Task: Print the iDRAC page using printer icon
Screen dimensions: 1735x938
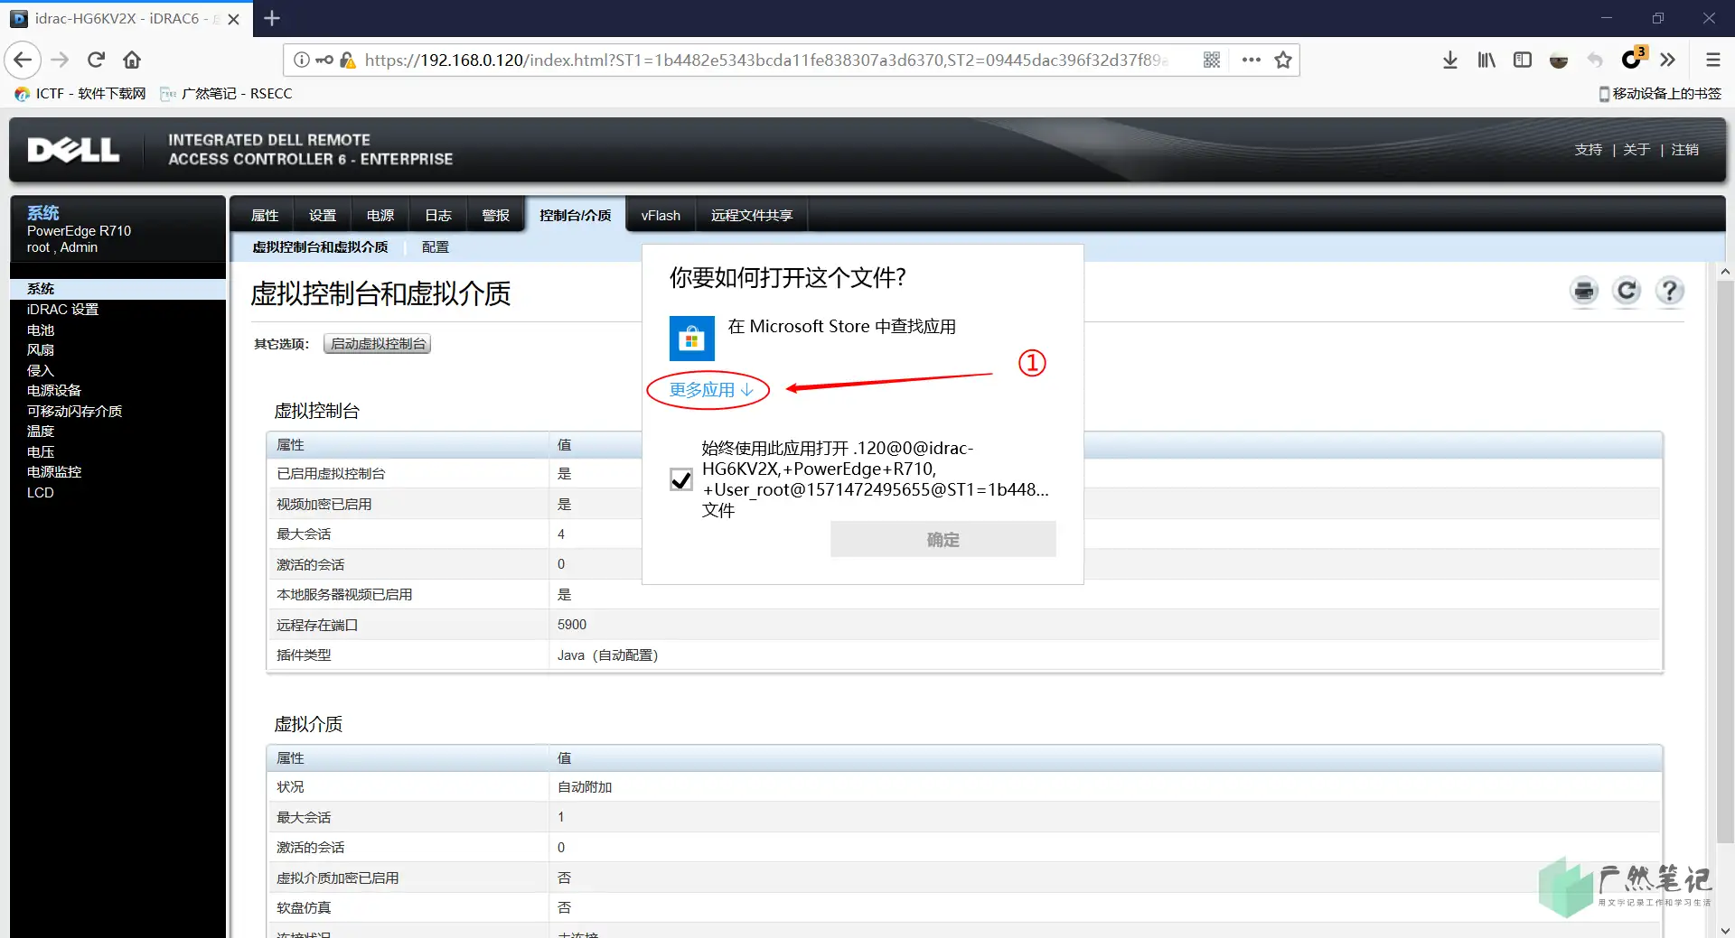Action: click(x=1584, y=291)
